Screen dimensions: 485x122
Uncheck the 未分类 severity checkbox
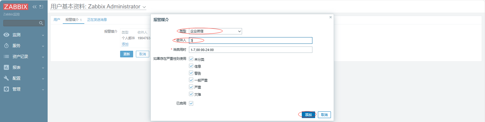point(191,59)
